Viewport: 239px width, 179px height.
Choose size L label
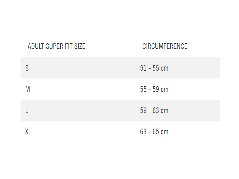(27, 110)
